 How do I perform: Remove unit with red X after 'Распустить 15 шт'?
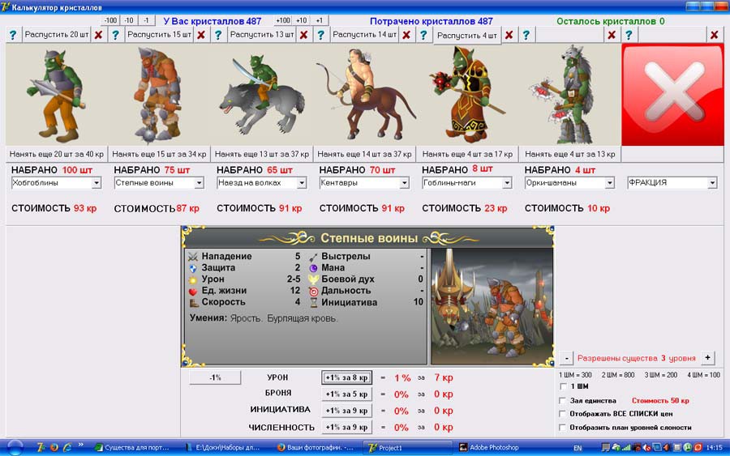[x=201, y=35]
